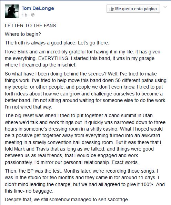
Task: Click the line 'this time- no baggage.'
Action: click(x=29, y=191)
